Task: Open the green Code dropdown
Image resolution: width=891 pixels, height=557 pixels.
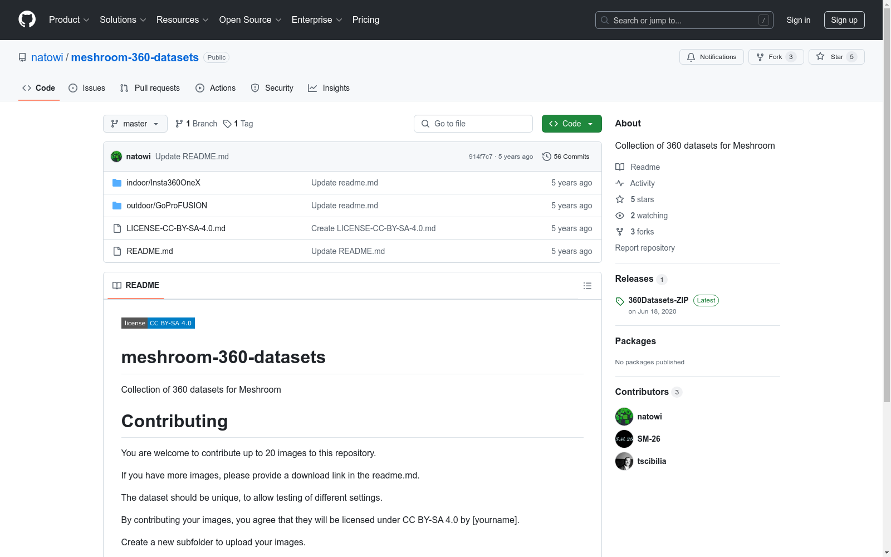Action: pos(572,124)
